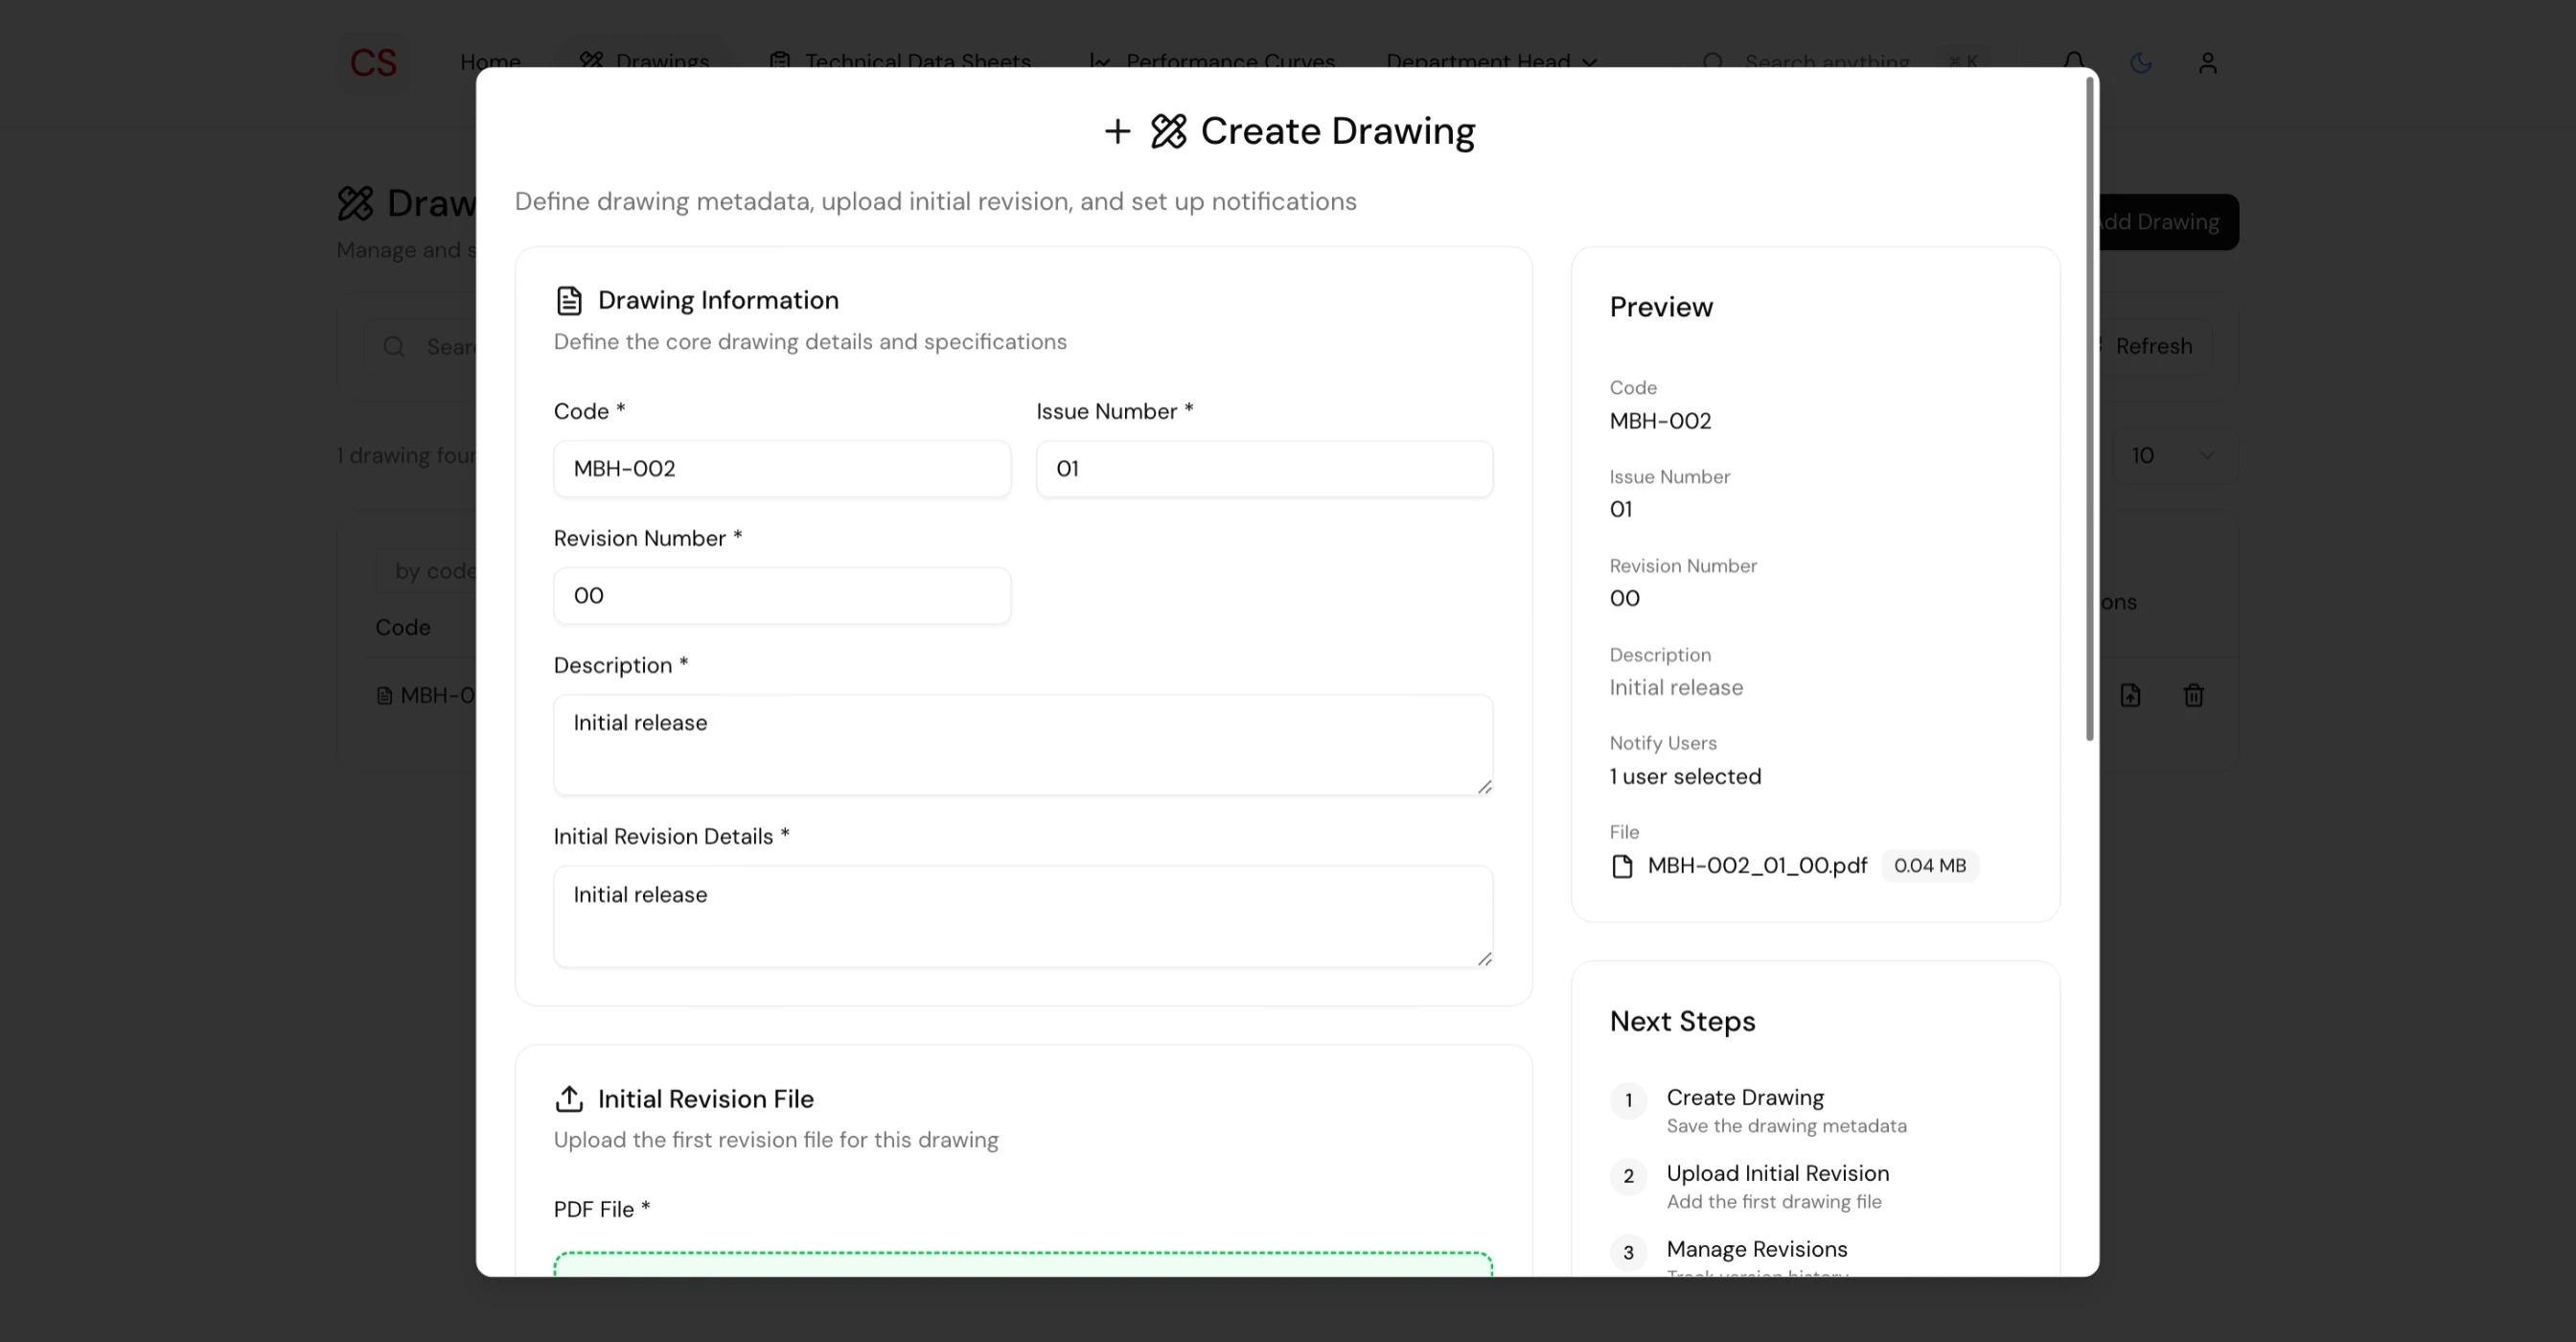Focus the Issue Number input field
Viewport: 2576px width, 1342px height.
click(1264, 469)
